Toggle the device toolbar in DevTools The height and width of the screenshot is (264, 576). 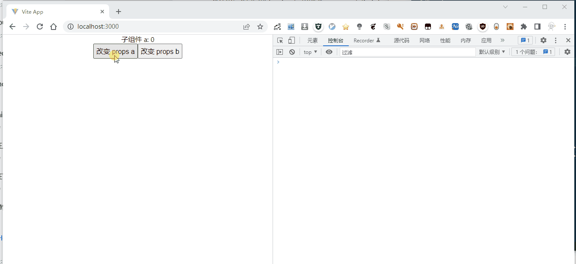point(291,40)
